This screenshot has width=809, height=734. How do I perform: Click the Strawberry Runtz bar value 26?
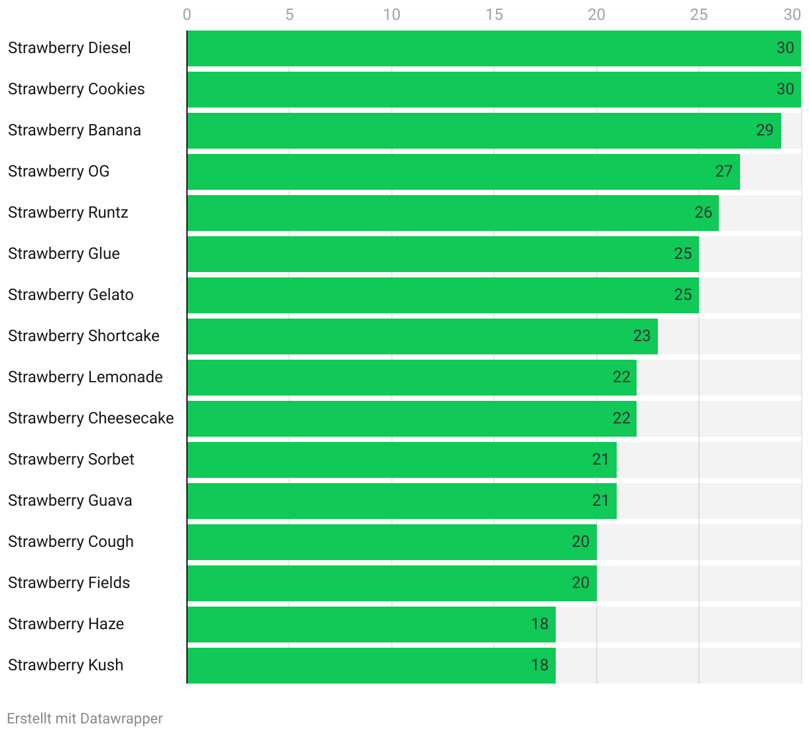coord(703,212)
